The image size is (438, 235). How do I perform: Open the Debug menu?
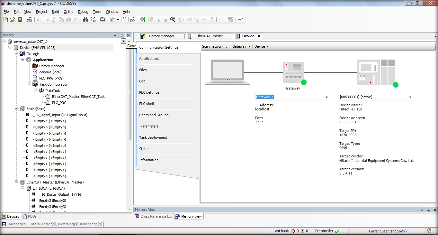[83, 12]
